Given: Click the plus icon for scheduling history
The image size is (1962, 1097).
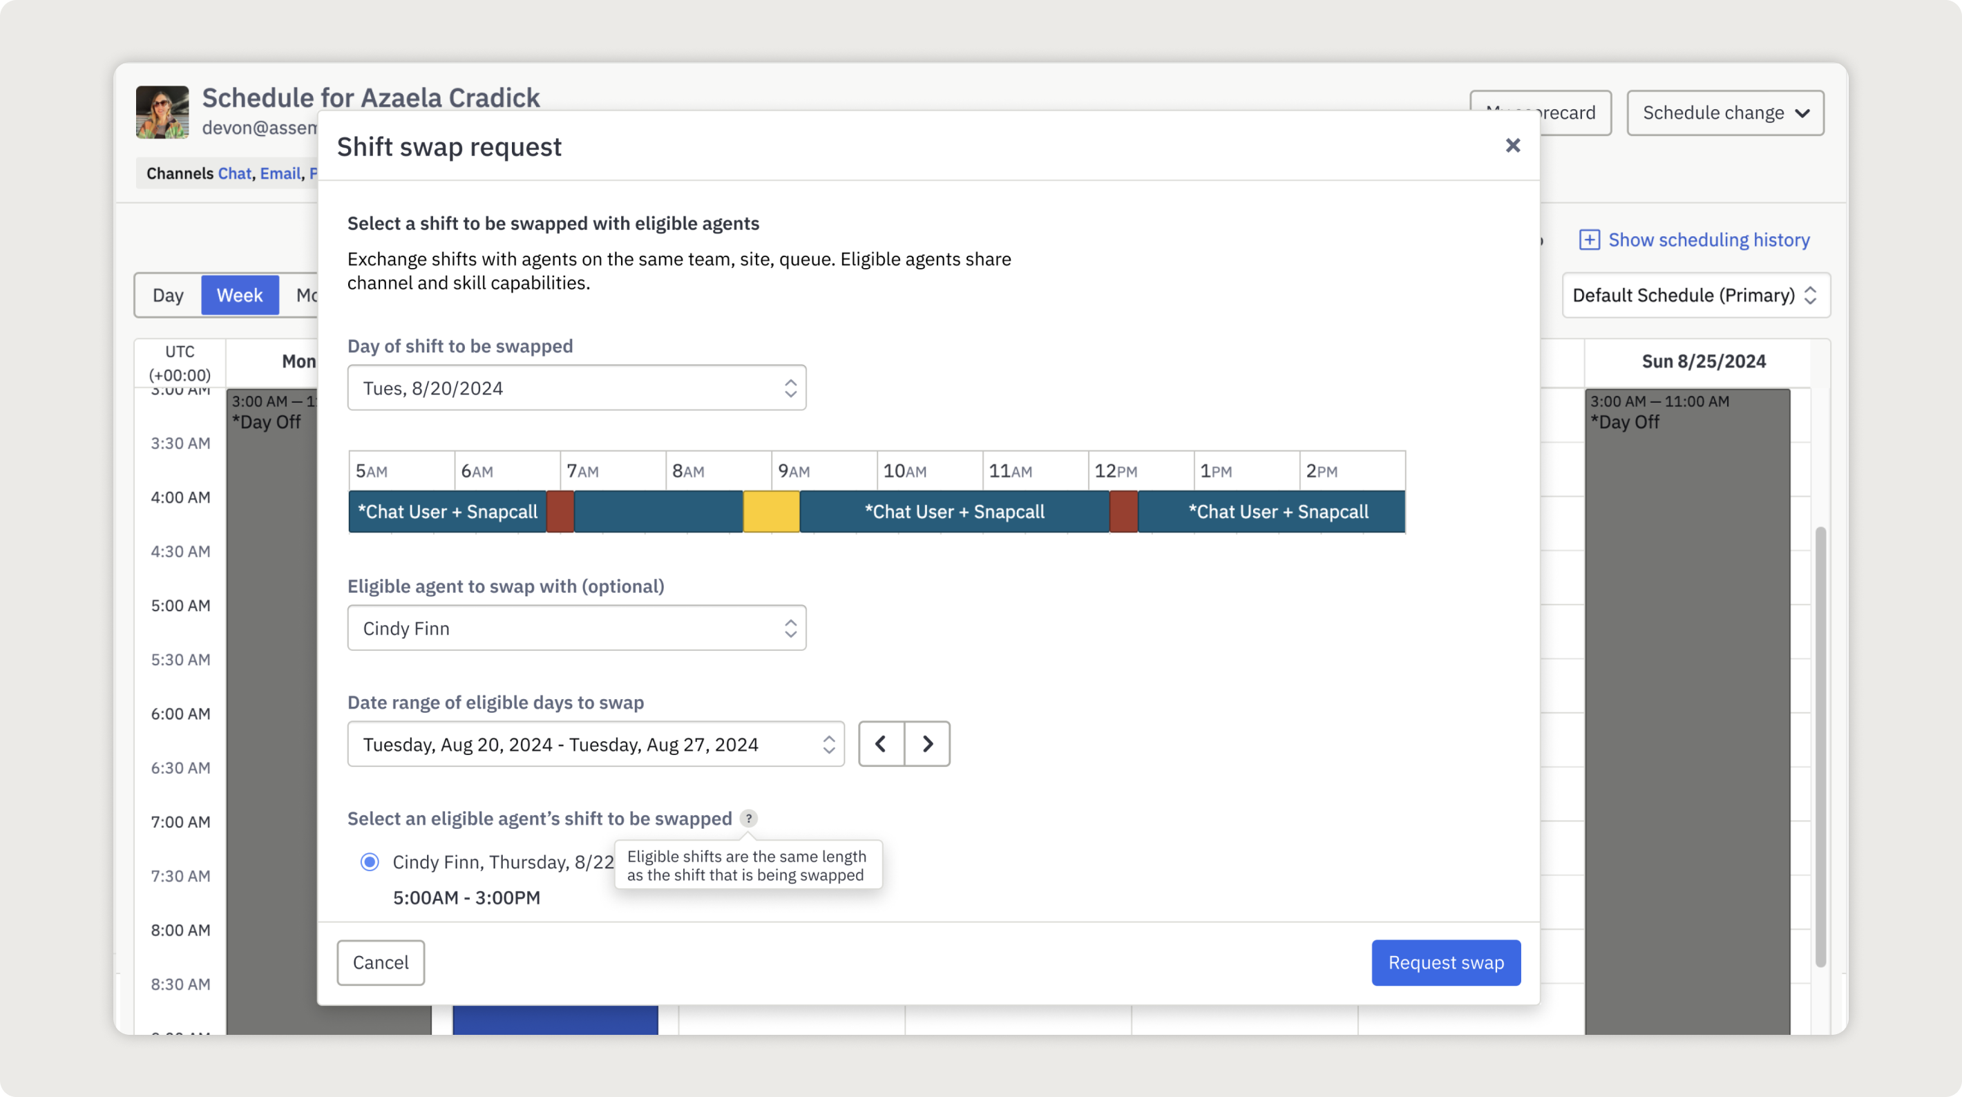Looking at the screenshot, I should [1589, 240].
